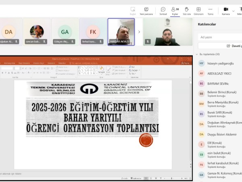Select participant ferhat karabulut (Konuk)
The image size is (242, 182).
pyautogui.click(x=220, y=165)
